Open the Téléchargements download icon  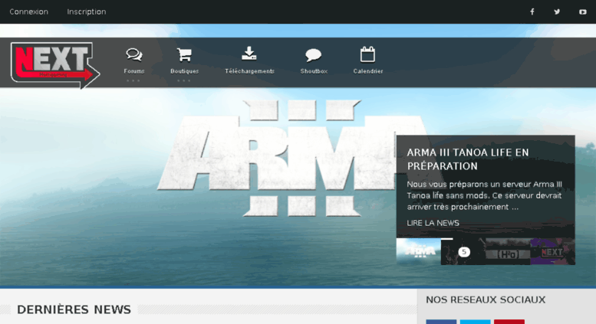[x=249, y=54]
